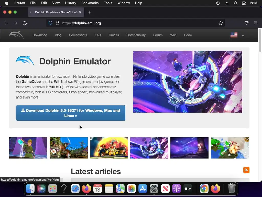262x197 pixels.
Task: Open the Screenshots link
Action: coord(78,35)
